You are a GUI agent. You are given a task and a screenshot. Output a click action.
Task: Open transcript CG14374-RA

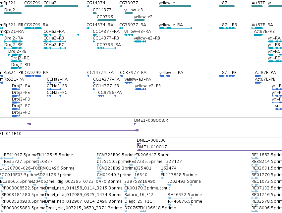coord(100,25)
